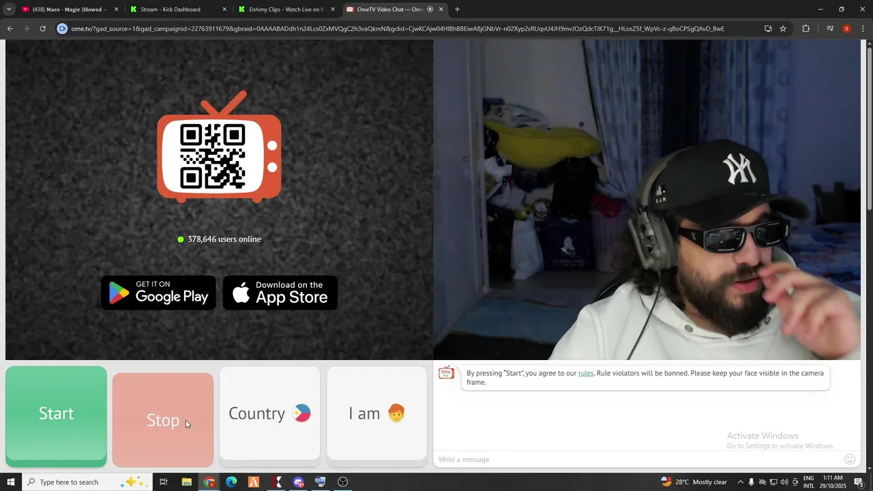Image resolution: width=873 pixels, height=491 pixels.
Task: Close the Kick Dashboard tab
Action: point(224,10)
